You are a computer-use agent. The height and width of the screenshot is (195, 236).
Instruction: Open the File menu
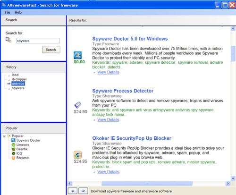(x=8, y=12)
